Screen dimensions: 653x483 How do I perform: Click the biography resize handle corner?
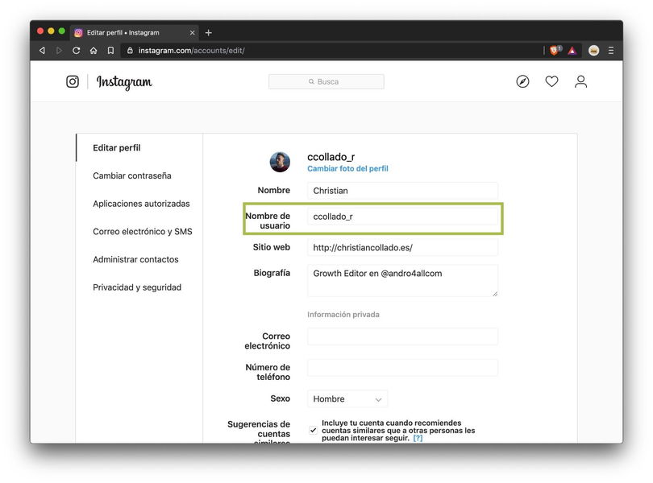pos(495,294)
